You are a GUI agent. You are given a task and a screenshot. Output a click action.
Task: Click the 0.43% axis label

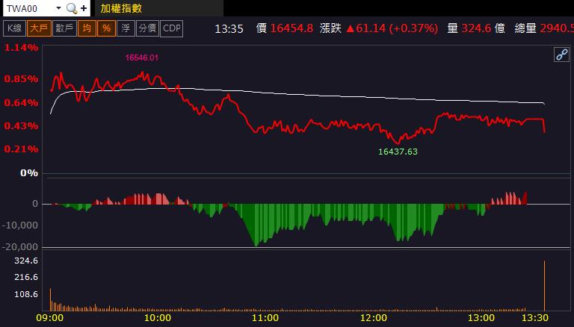click(x=21, y=126)
